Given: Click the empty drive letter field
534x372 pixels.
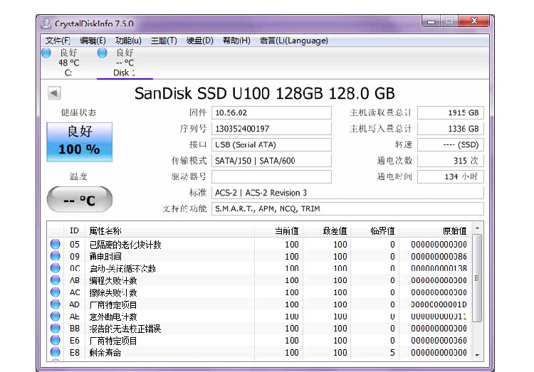Looking at the screenshot, I should point(271,176).
